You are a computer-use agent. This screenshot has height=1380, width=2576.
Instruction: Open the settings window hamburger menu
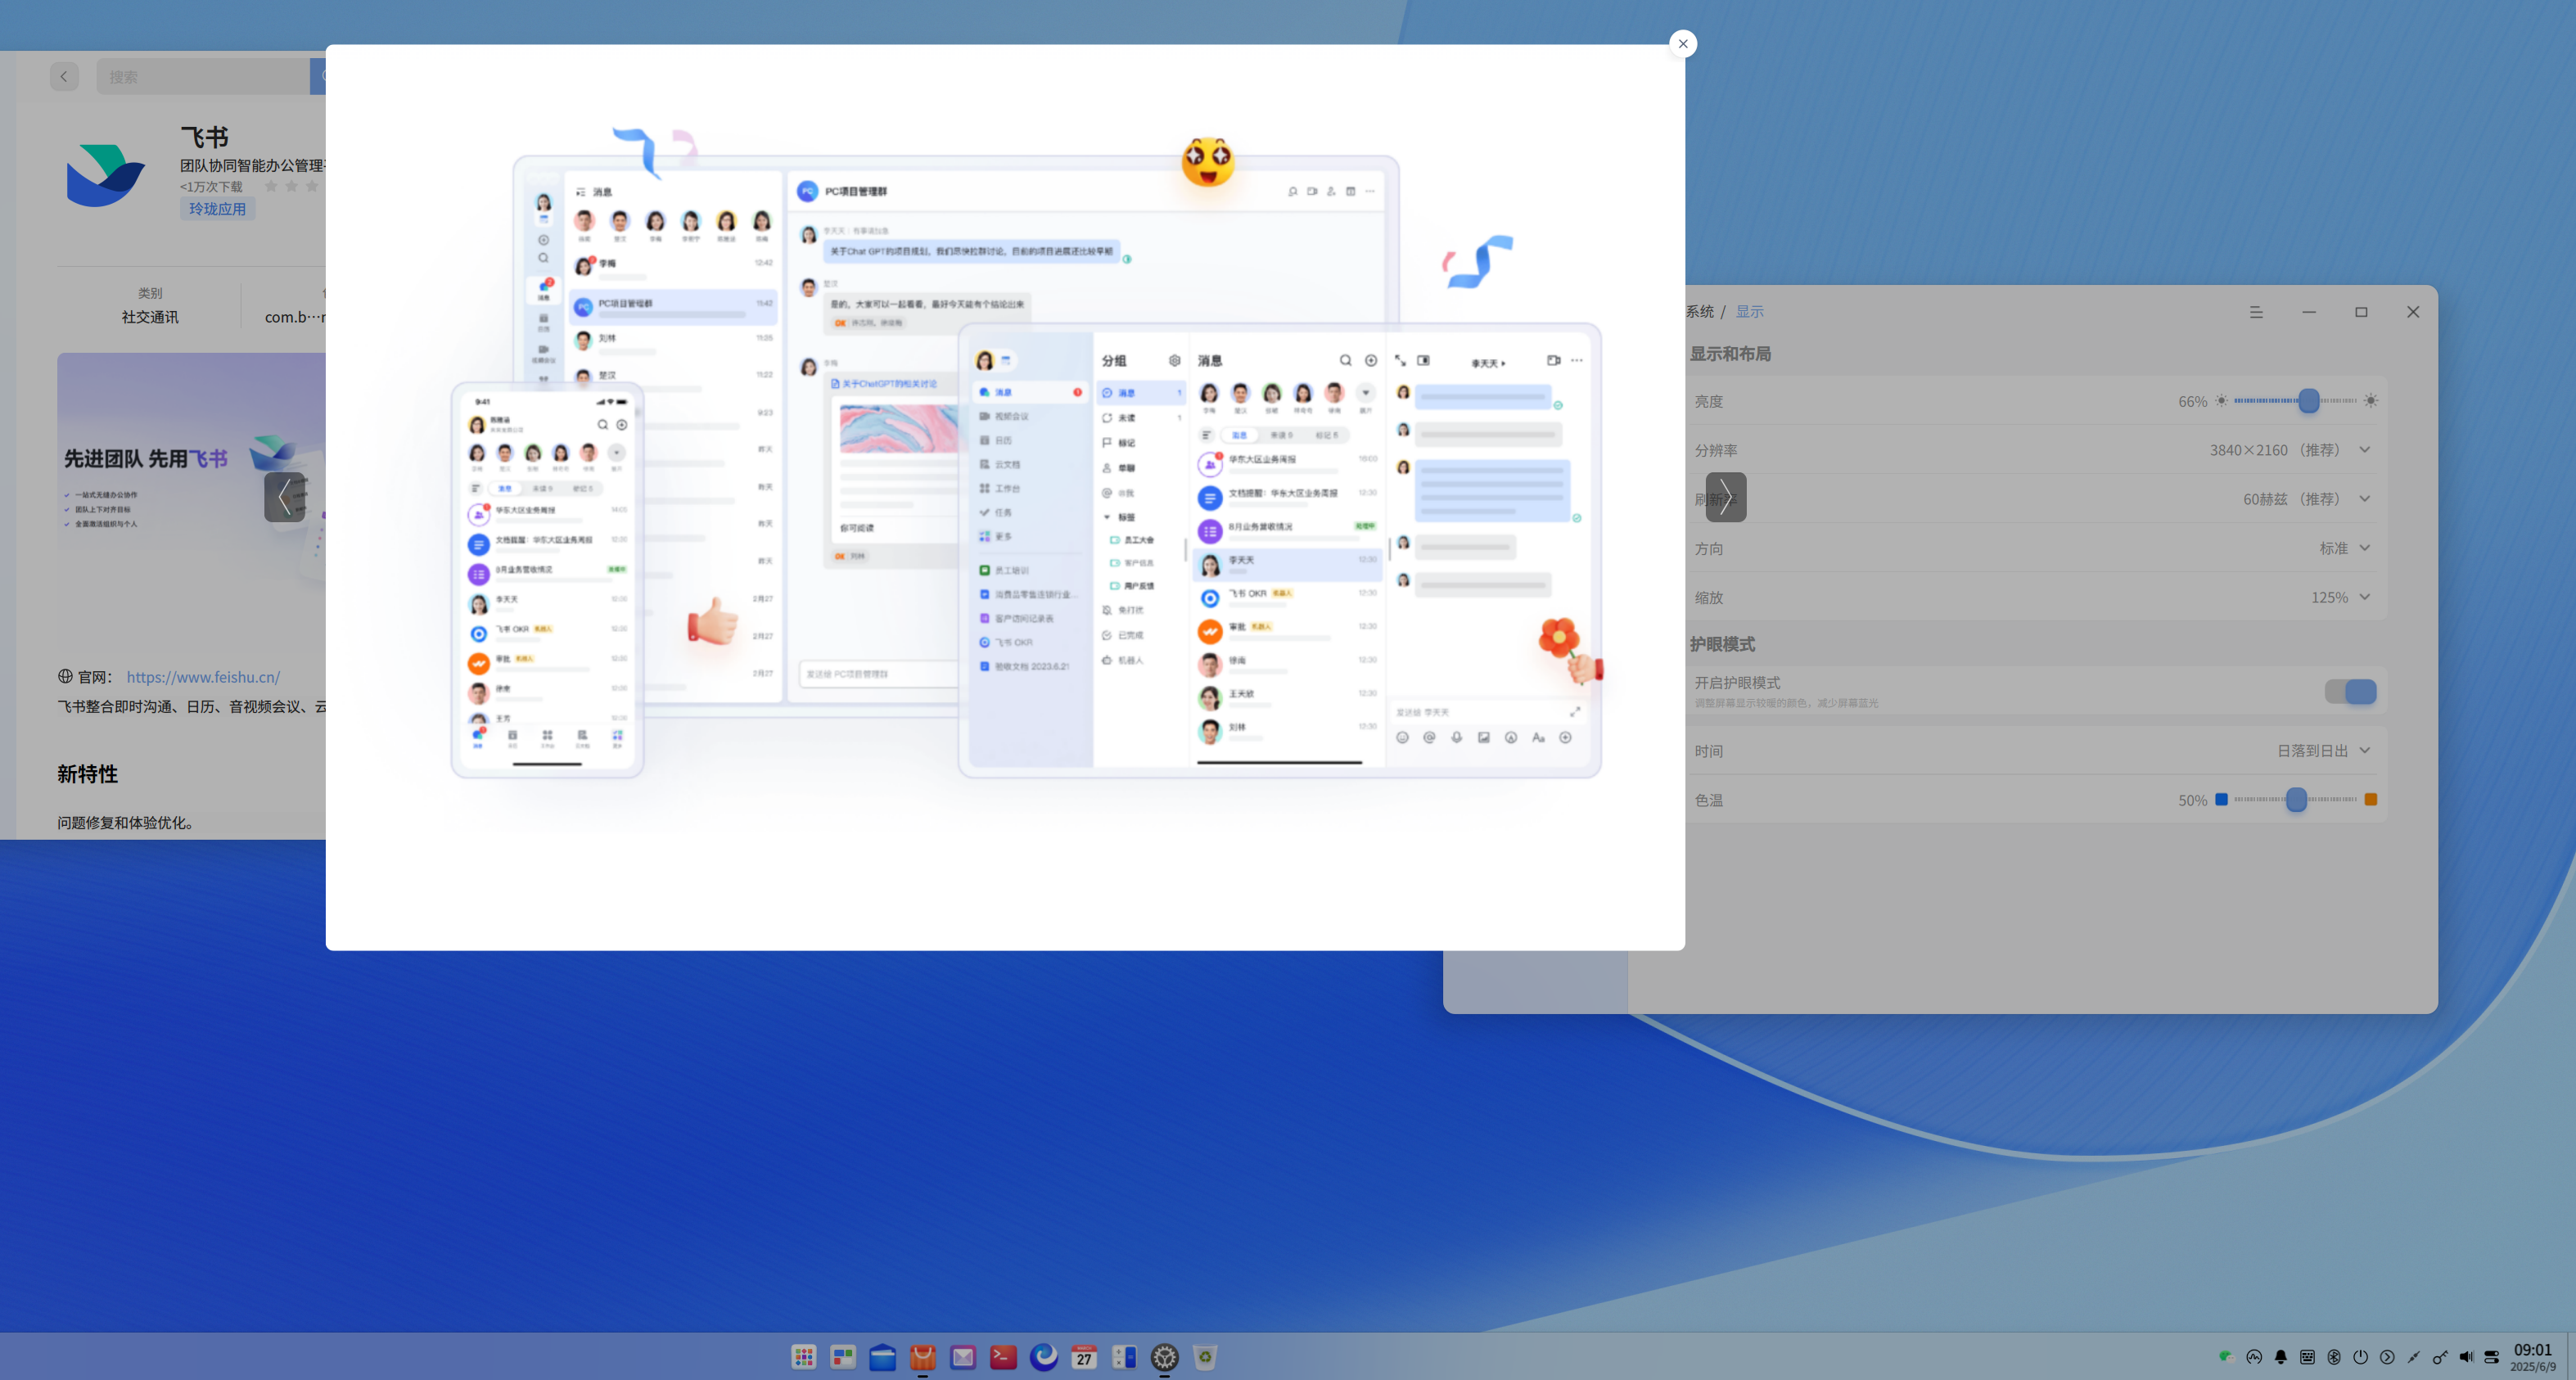[2256, 312]
